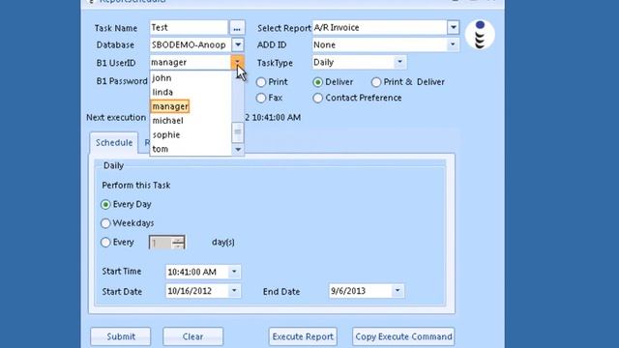Choose tom in the user list
619x348 pixels.
pos(191,149)
